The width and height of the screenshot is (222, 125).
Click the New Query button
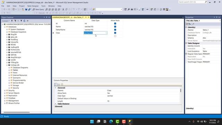(38, 9)
